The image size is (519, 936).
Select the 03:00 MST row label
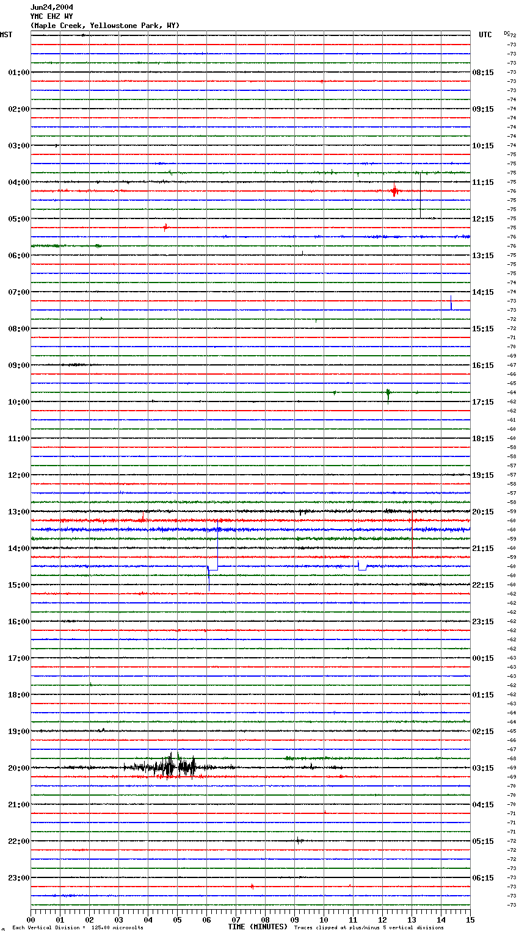click(18, 146)
